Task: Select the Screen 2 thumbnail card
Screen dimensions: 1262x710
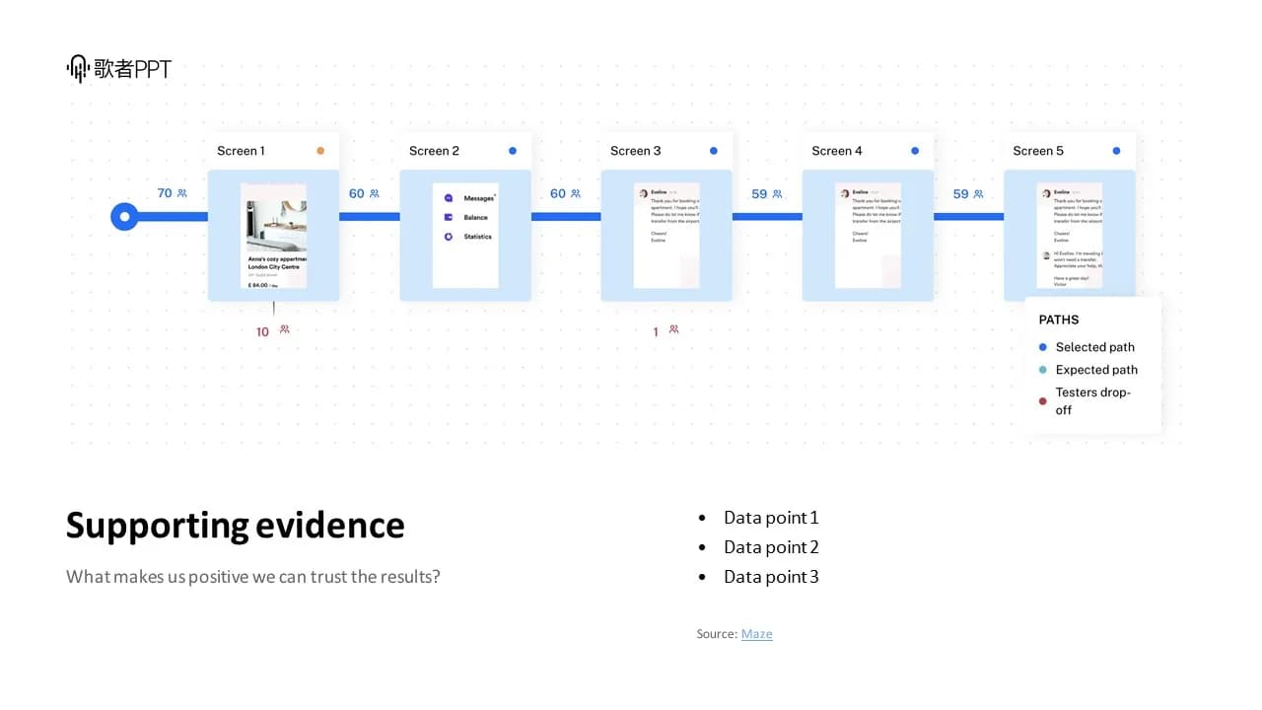Action: 465,236
